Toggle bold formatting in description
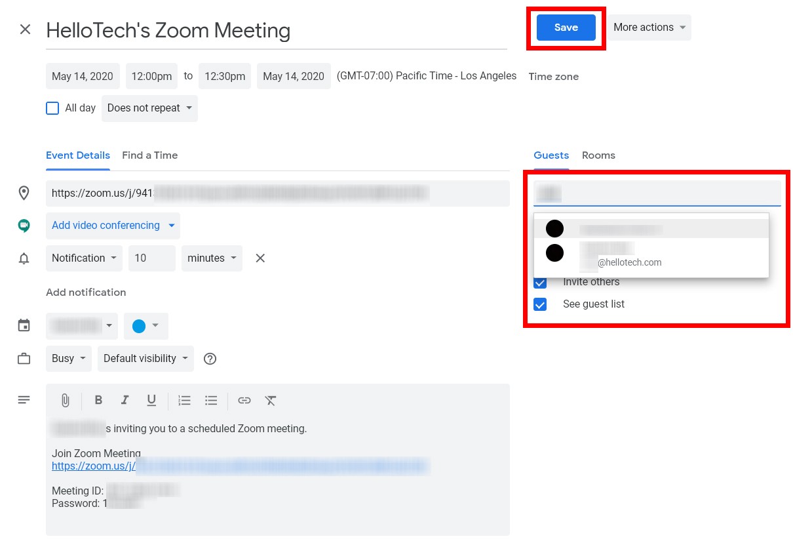The width and height of the screenshot is (793, 545). click(x=98, y=400)
